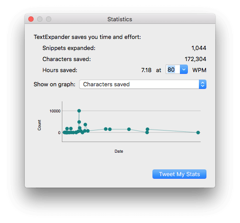Click the 10000 y-axis label
The height and width of the screenshot is (223, 240).
(55, 111)
